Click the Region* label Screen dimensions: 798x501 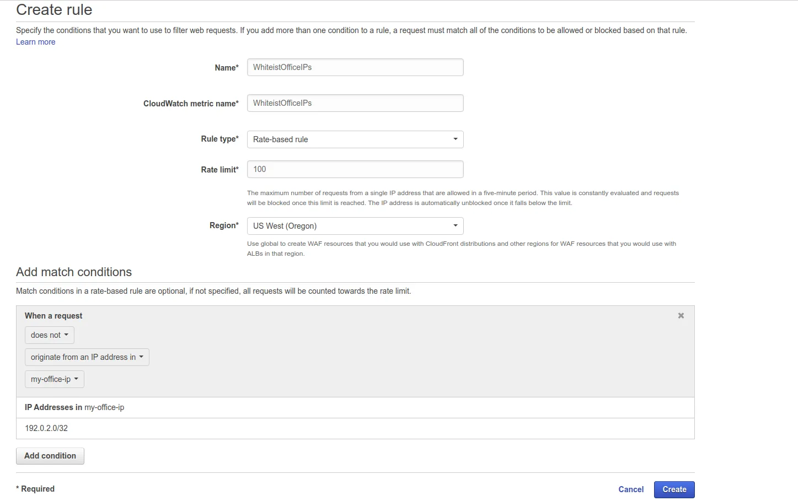pyautogui.click(x=224, y=225)
